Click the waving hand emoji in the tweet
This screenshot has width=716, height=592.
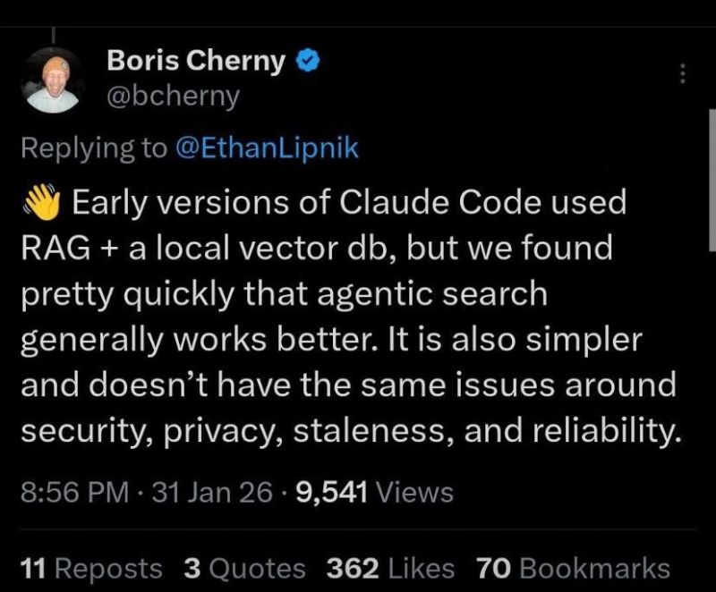tap(43, 202)
